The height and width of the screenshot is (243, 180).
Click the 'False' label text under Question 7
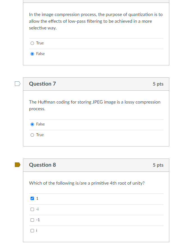40,124
